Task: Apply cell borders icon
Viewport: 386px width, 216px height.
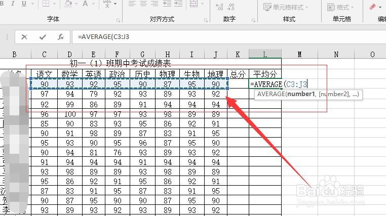Action: pyautogui.click(x=46, y=4)
